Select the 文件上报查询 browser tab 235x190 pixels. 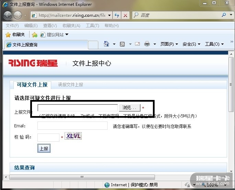(46, 45)
